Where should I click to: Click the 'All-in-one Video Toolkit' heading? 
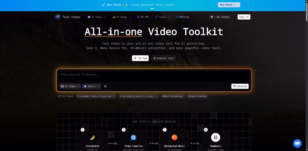point(154,32)
